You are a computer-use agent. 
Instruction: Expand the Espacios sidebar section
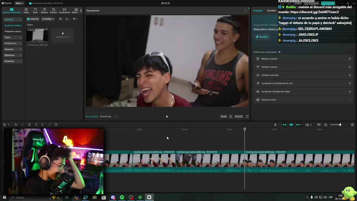(x=13, y=49)
